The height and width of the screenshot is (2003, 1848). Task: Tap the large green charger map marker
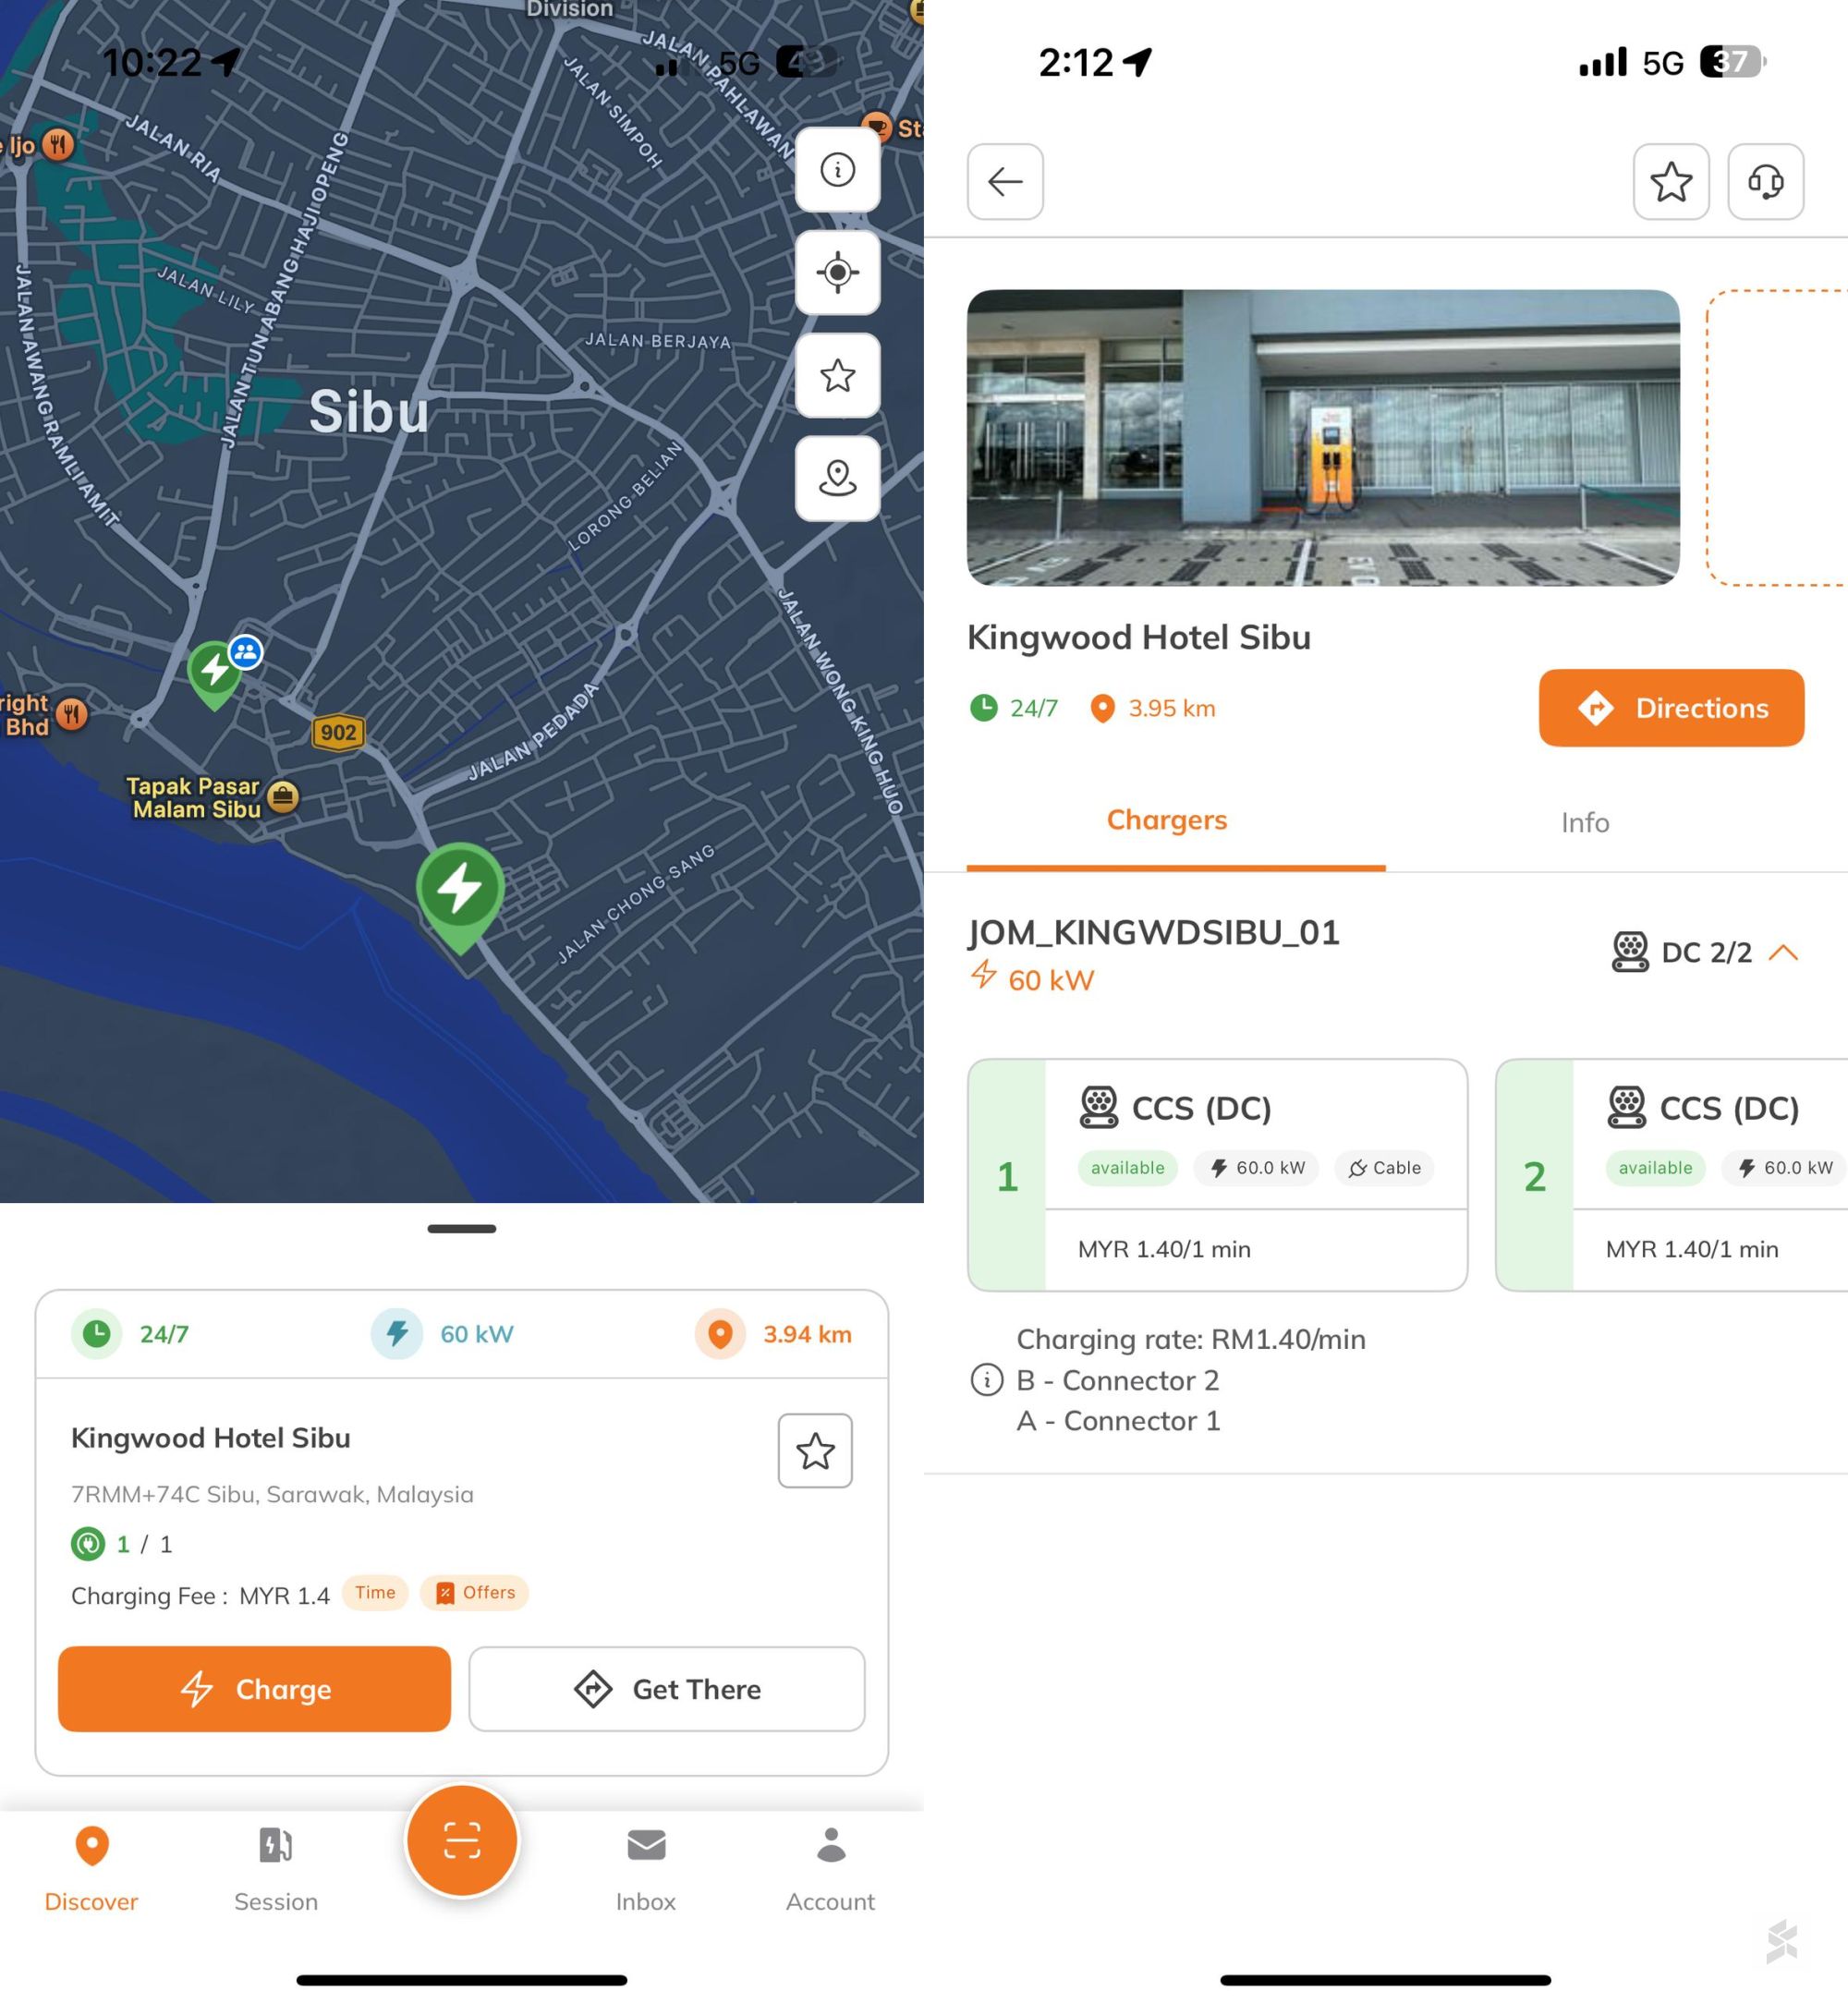pyautogui.click(x=459, y=889)
